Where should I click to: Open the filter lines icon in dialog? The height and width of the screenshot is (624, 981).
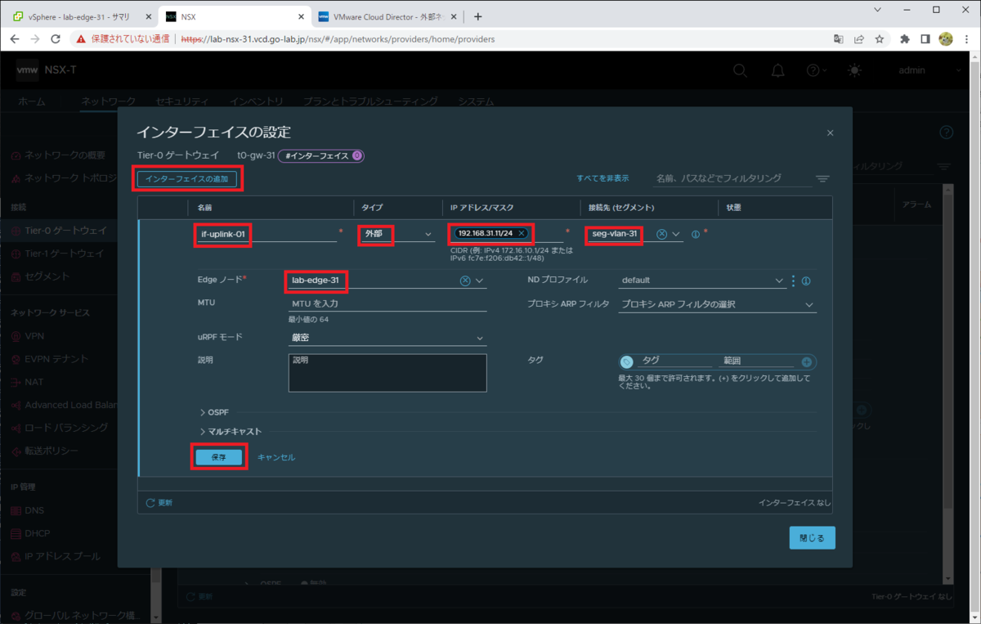click(822, 179)
